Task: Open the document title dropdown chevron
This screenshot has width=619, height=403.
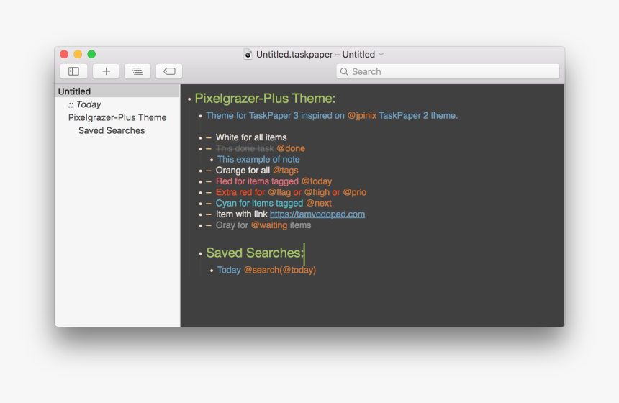Action: tap(381, 54)
